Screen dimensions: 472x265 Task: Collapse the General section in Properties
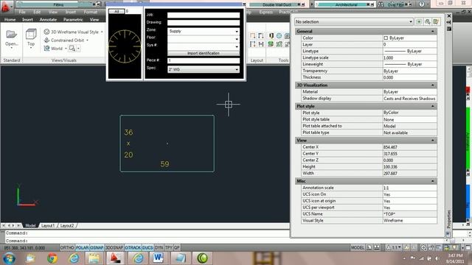coord(433,31)
